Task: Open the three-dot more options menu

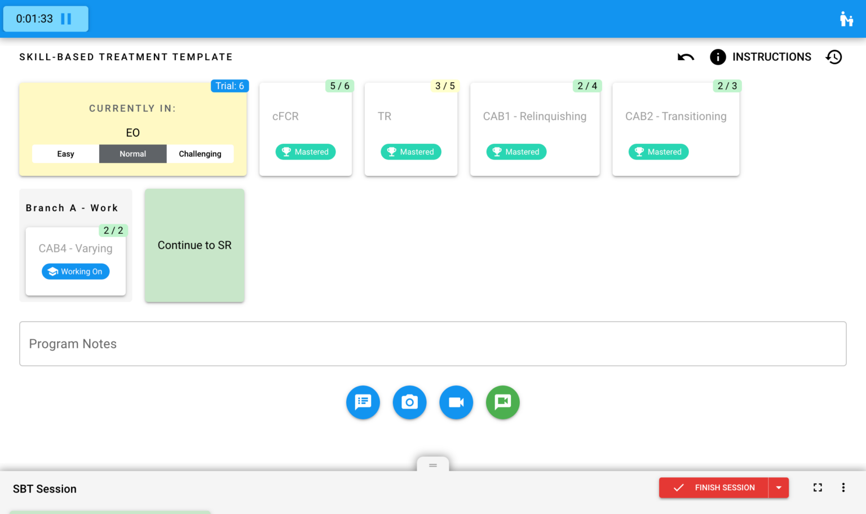Action: 843,488
